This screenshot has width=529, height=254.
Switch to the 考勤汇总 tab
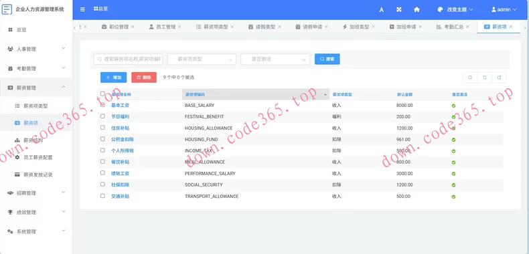453,27
